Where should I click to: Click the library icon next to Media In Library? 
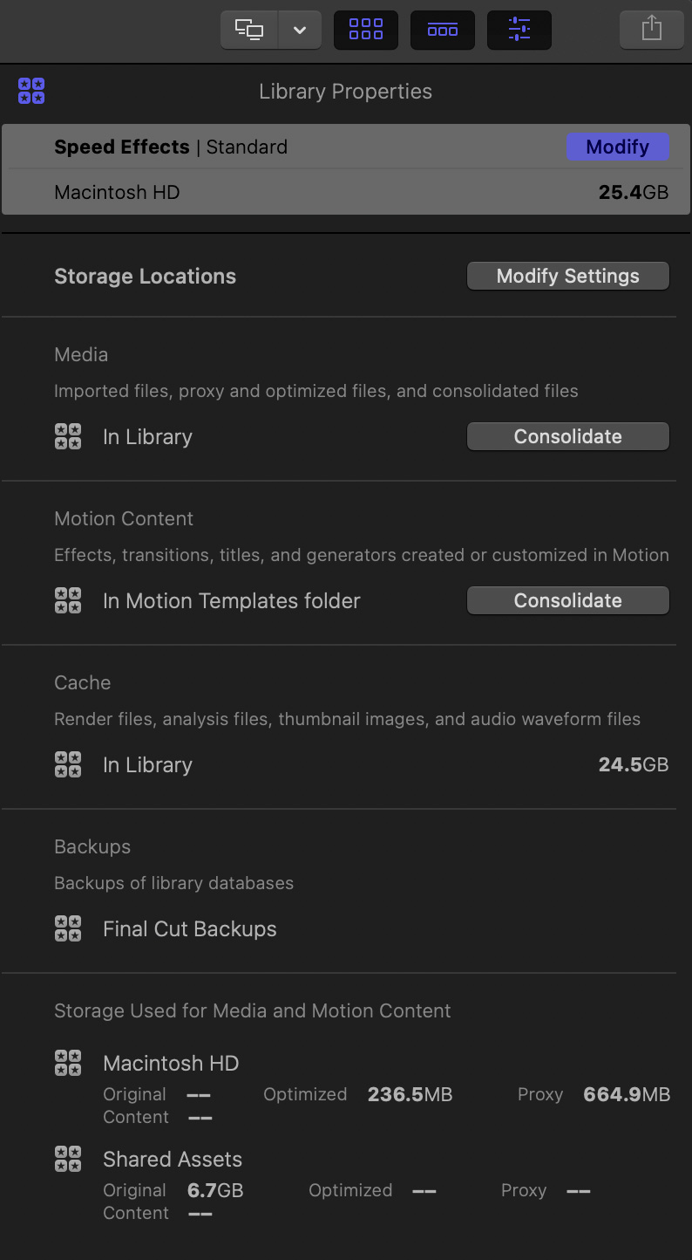point(68,436)
